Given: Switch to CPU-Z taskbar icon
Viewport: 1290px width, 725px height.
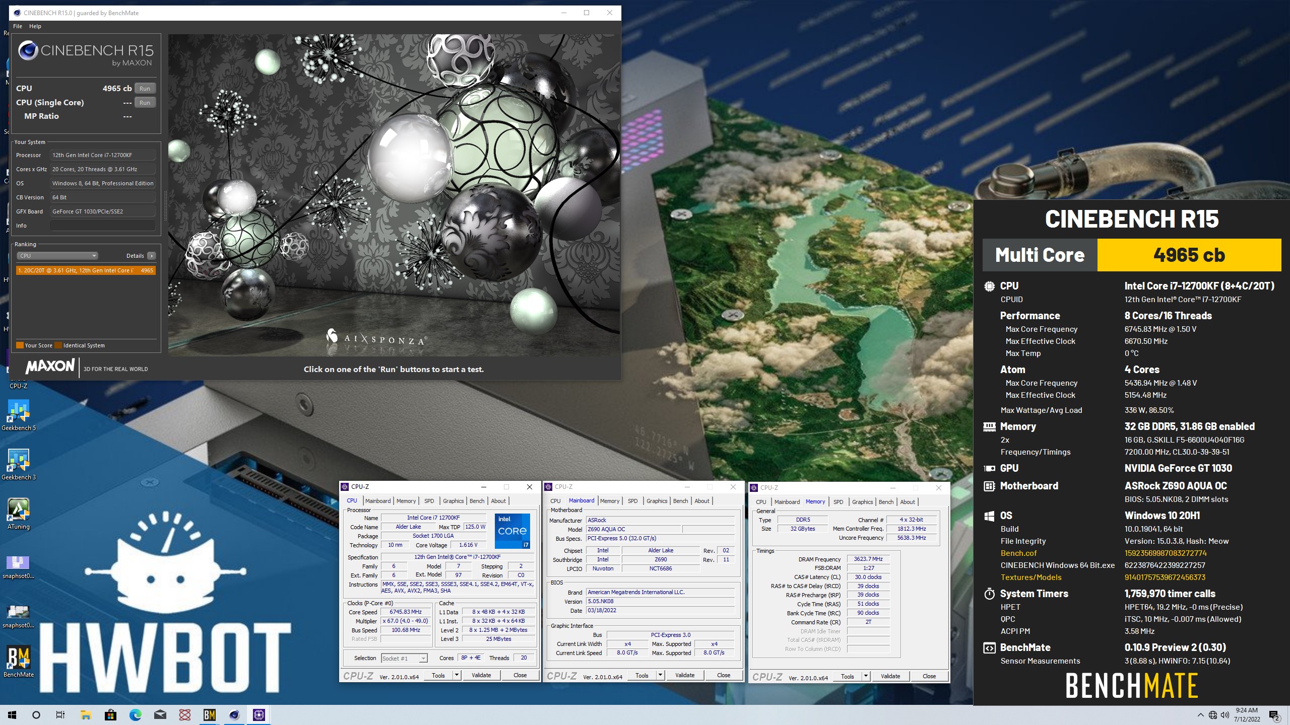Looking at the screenshot, I should [259, 715].
